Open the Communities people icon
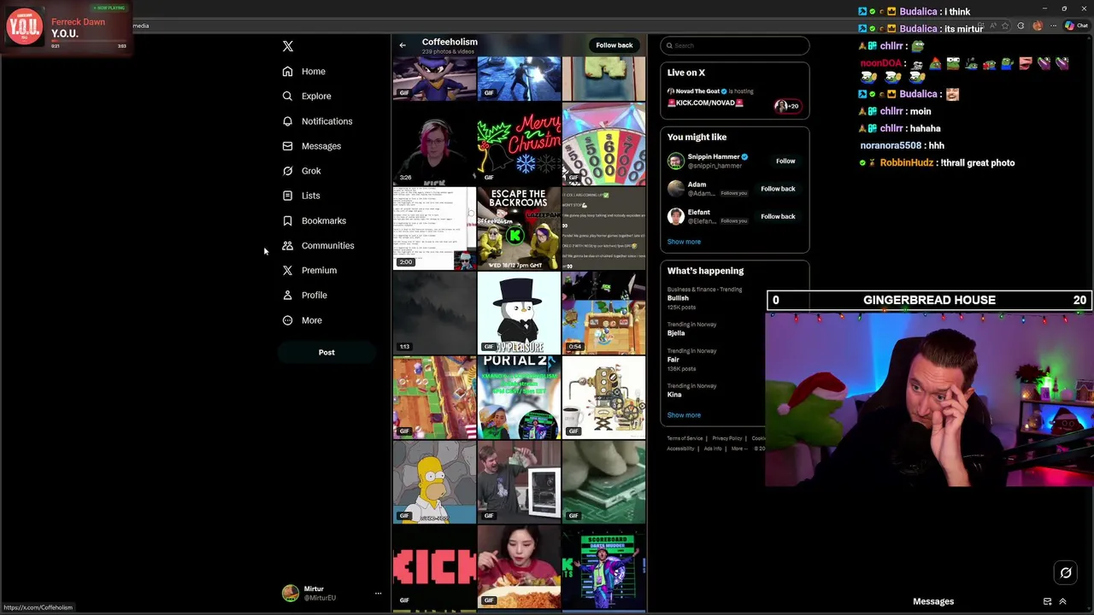The image size is (1094, 615). [x=287, y=245]
